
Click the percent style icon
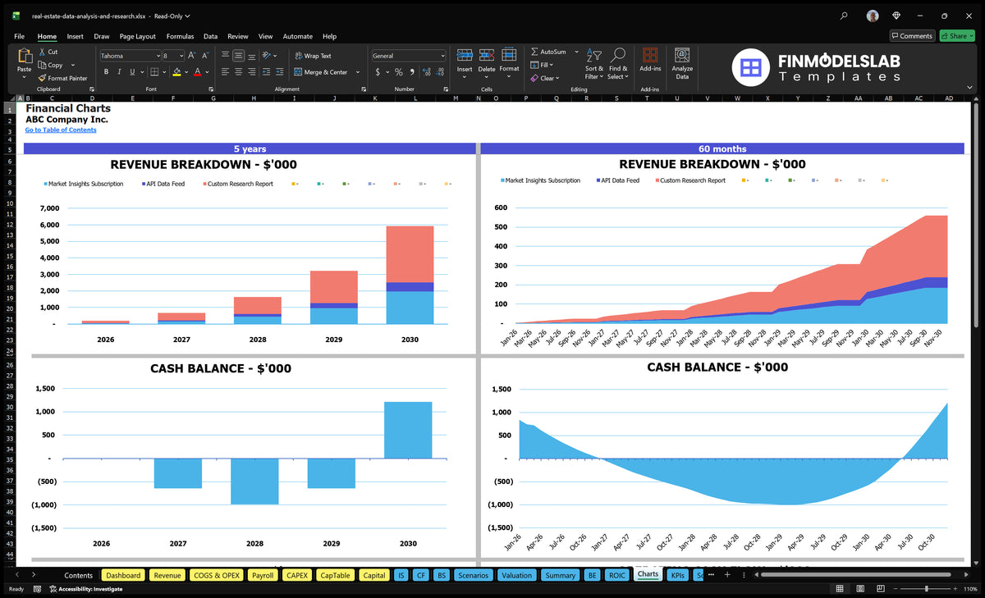point(399,72)
